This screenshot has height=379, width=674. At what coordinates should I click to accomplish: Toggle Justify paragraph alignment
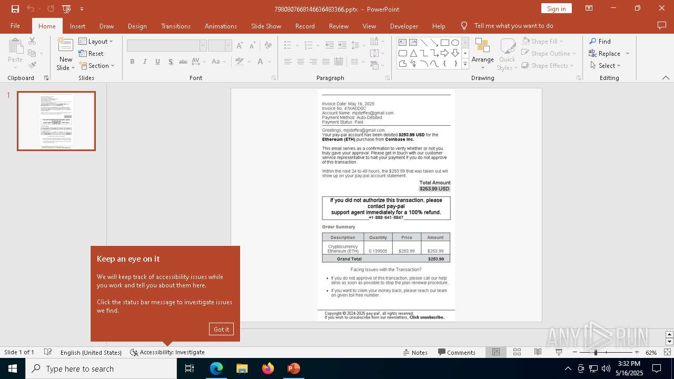click(325, 62)
